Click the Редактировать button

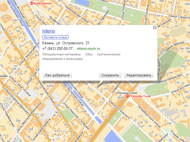(x=139, y=75)
